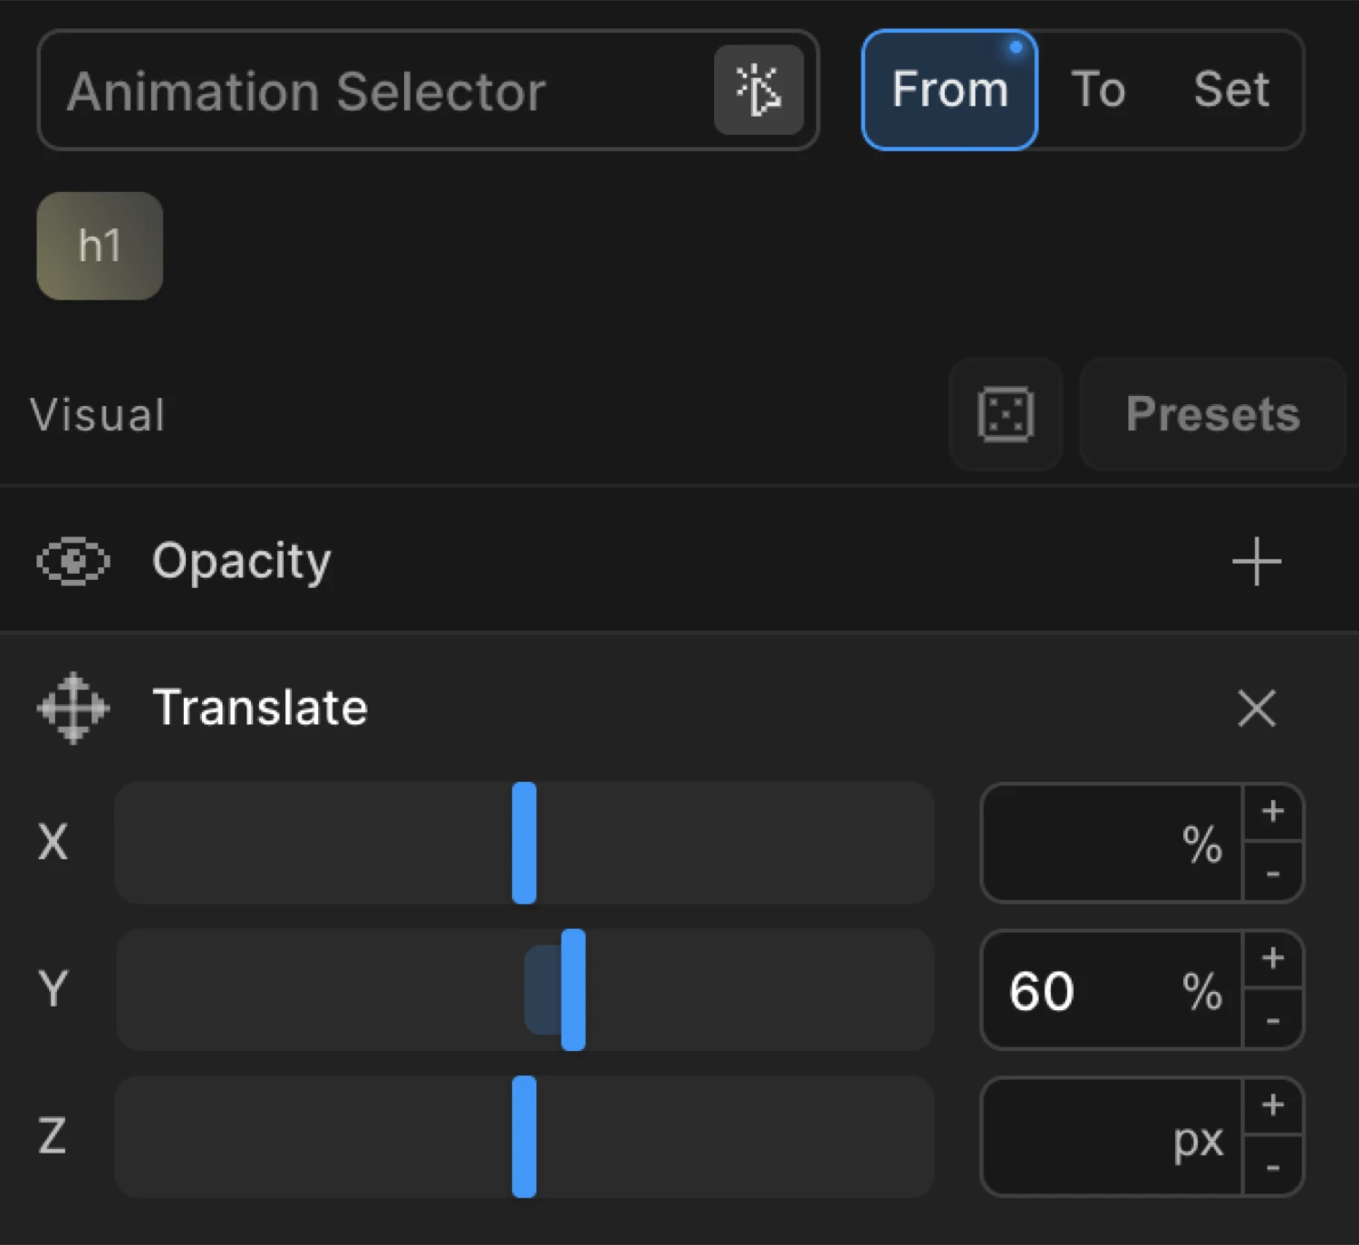Viewport: 1359px width, 1245px height.
Task: Open the Presets panel
Action: pyautogui.click(x=1211, y=414)
